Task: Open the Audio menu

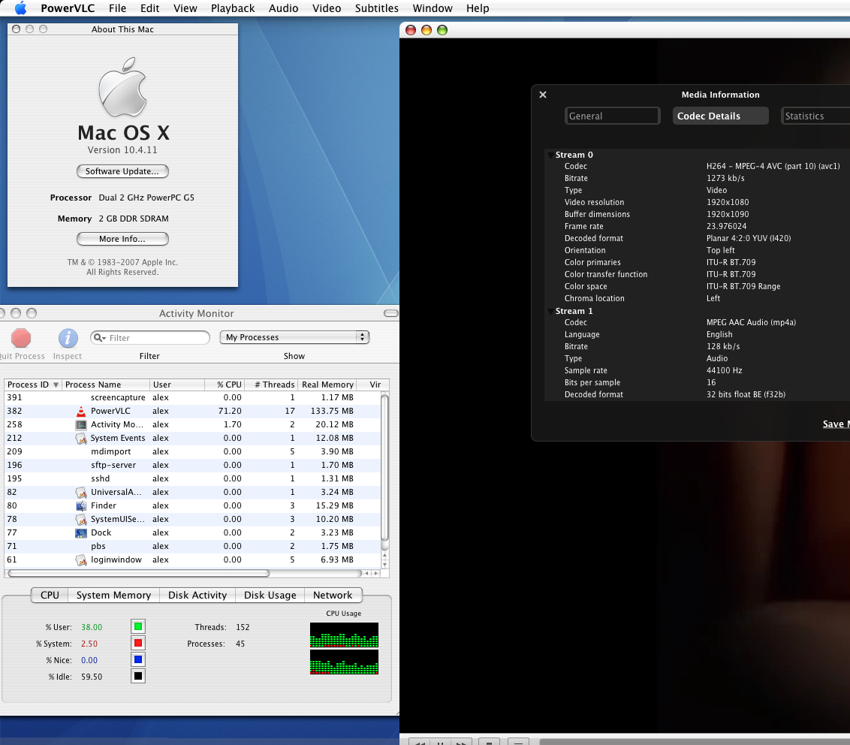Action: click(284, 8)
